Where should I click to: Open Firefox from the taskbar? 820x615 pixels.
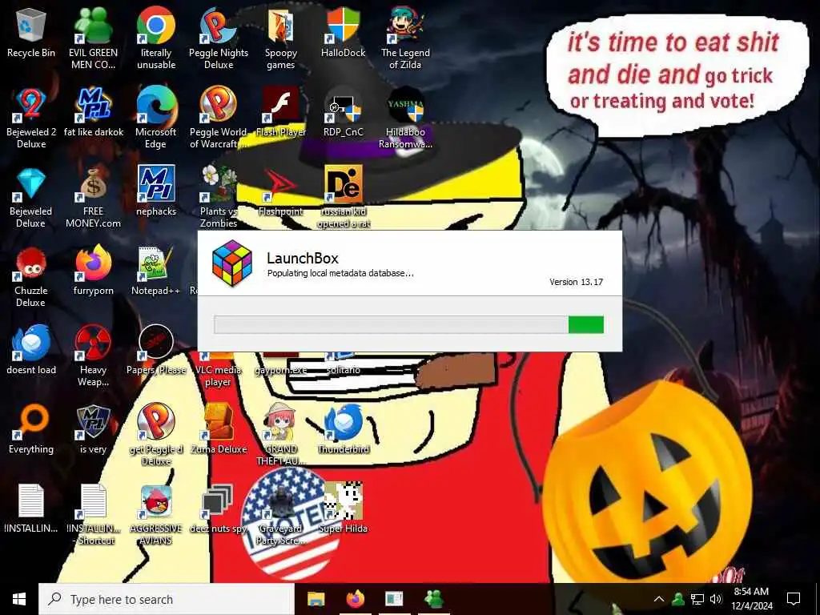[356, 599]
